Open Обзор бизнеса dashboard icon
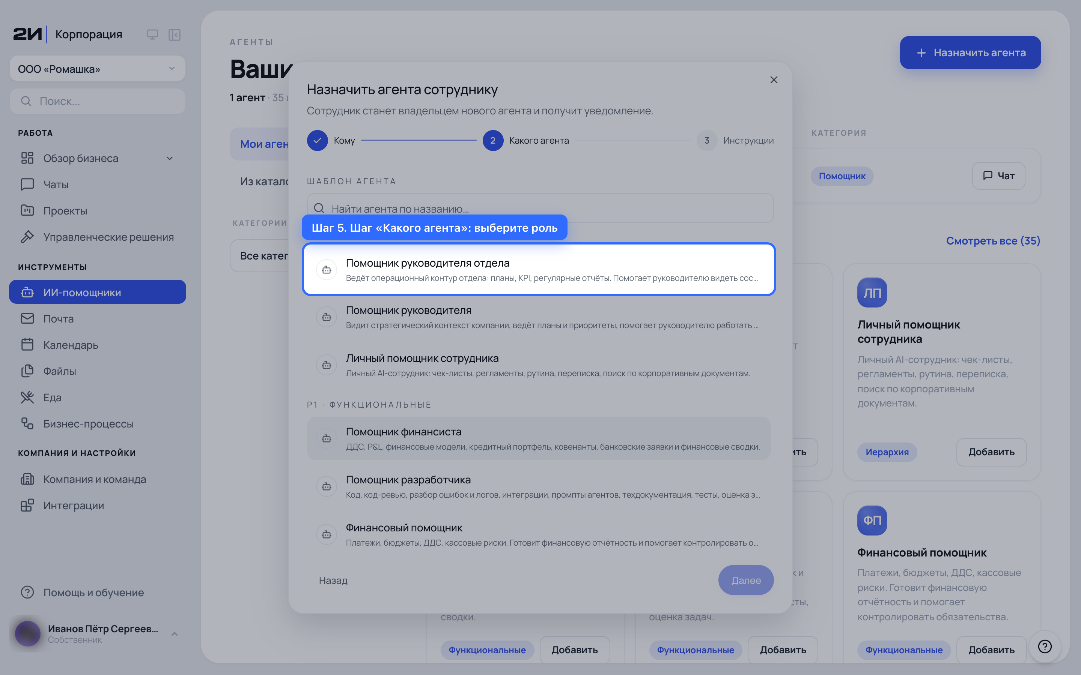This screenshot has height=675, width=1081. coord(27,158)
